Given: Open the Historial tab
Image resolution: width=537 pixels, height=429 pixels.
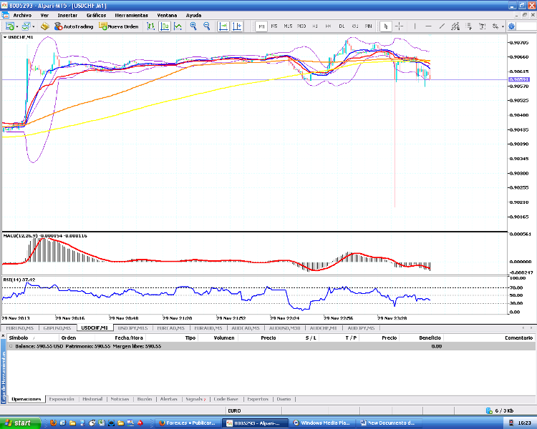Looking at the screenshot, I should 92,399.
